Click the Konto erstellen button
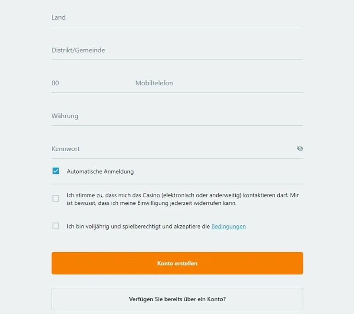Screen dimensions: 354x314 tap(177, 263)
